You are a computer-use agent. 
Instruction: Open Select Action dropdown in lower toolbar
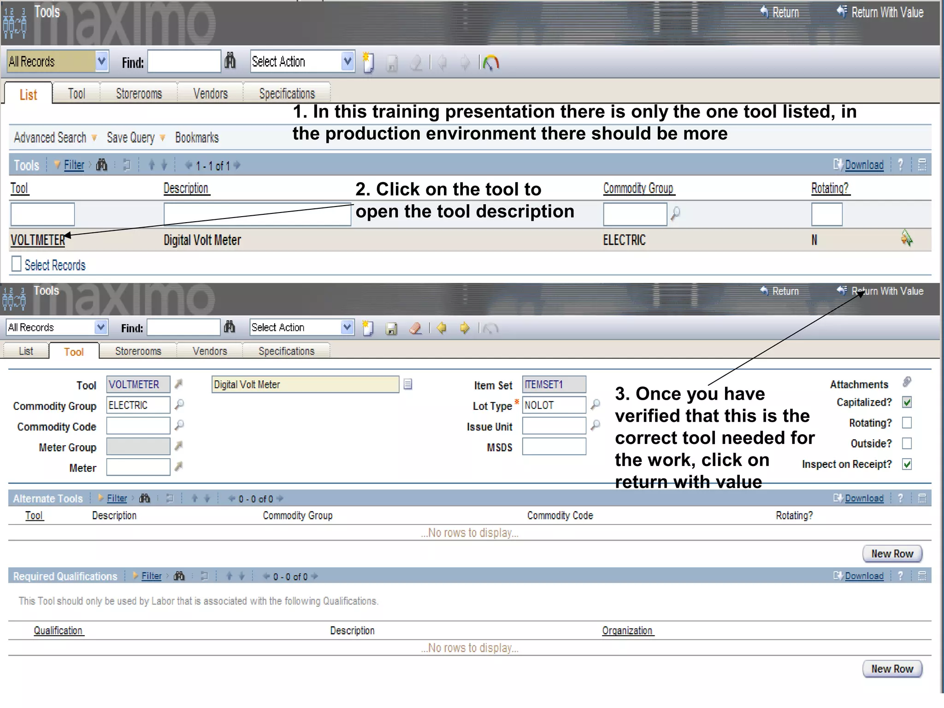pos(348,327)
